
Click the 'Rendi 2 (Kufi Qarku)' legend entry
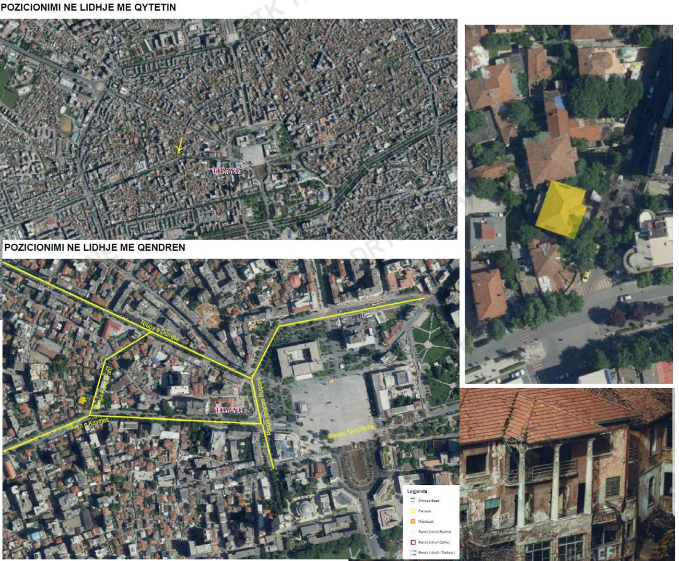click(434, 542)
